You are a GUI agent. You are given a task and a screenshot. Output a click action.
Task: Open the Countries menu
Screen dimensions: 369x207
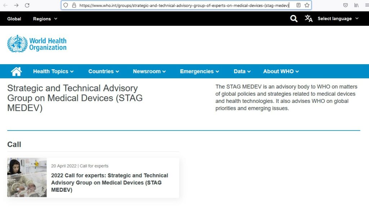pos(103,71)
